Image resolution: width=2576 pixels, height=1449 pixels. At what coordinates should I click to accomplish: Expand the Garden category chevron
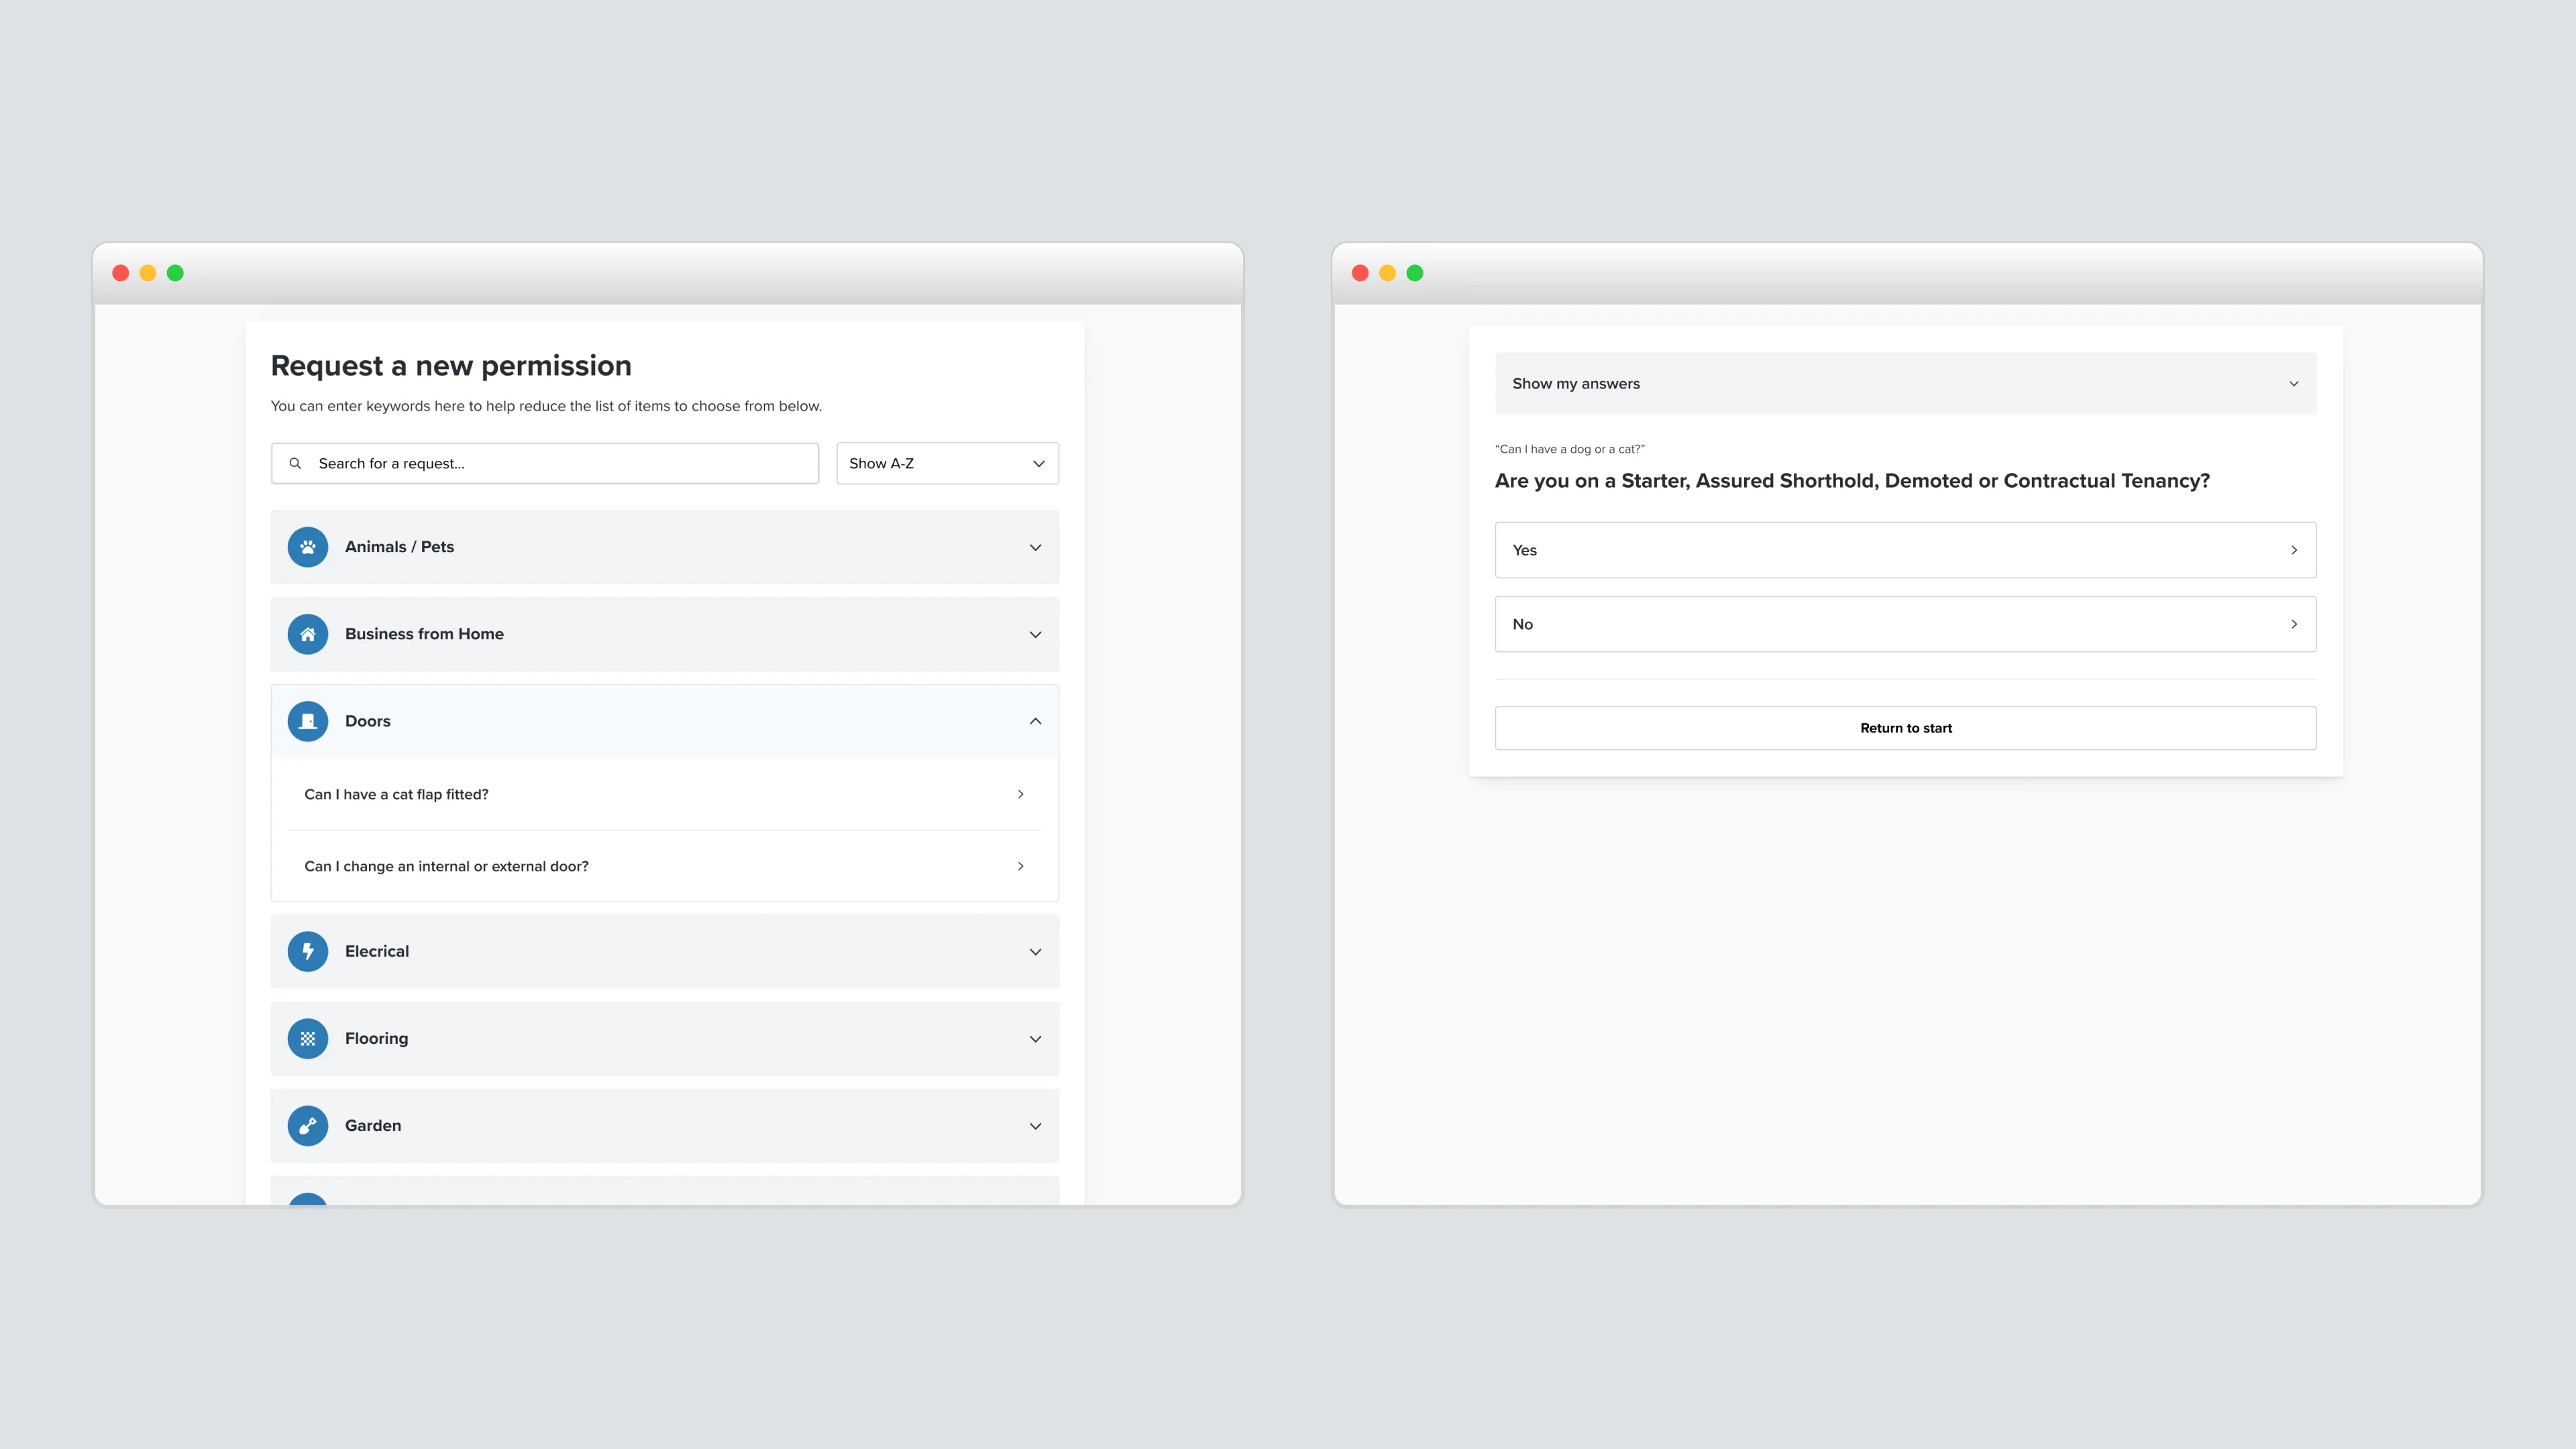[1035, 1126]
